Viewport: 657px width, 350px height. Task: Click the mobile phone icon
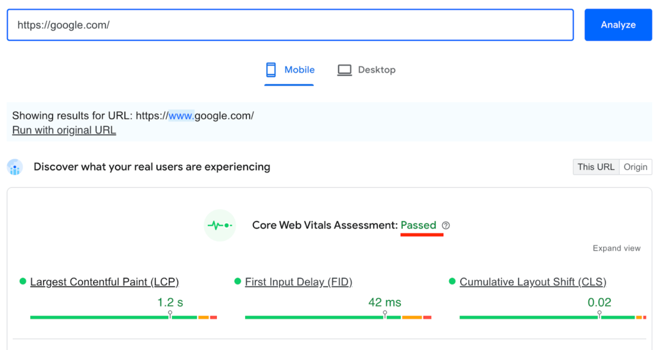pyautogui.click(x=271, y=70)
